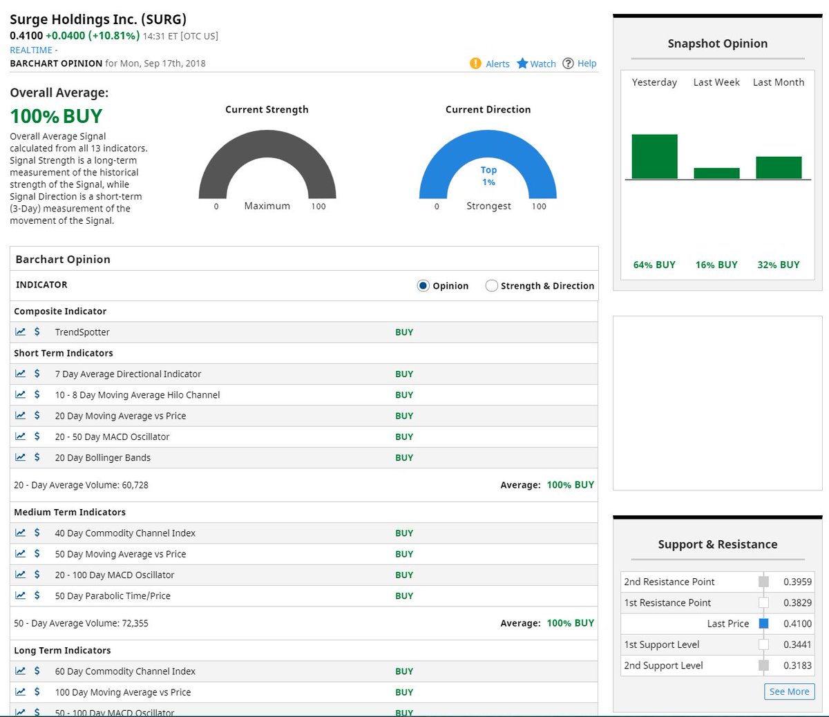Open chart icon for 20 - 100 Day MACD Oscillator
Screen dimensions: 829x717
point(21,574)
